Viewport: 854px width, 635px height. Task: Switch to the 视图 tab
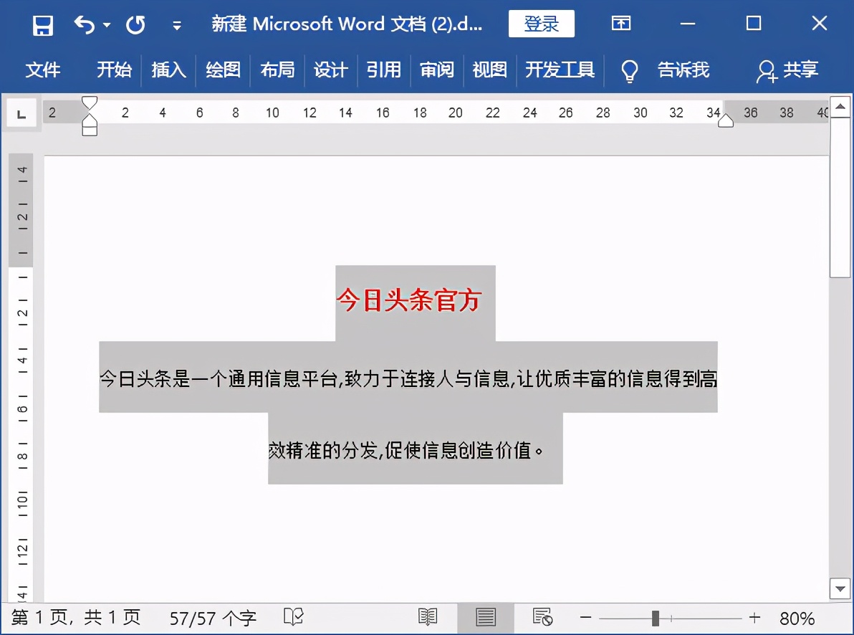[x=489, y=70]
